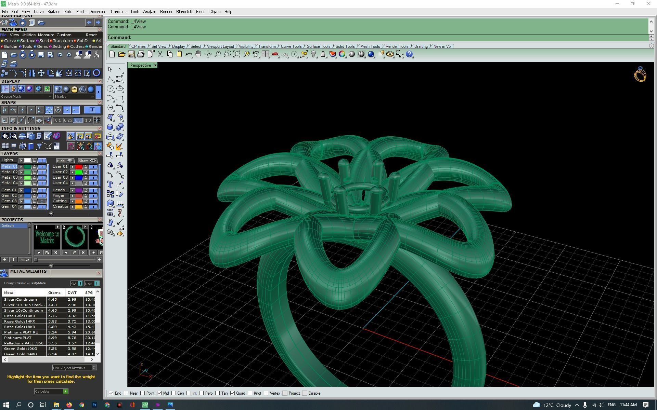657x410 pixels.
Task: Click the red car Shade icon
Action: pos(275,54)
